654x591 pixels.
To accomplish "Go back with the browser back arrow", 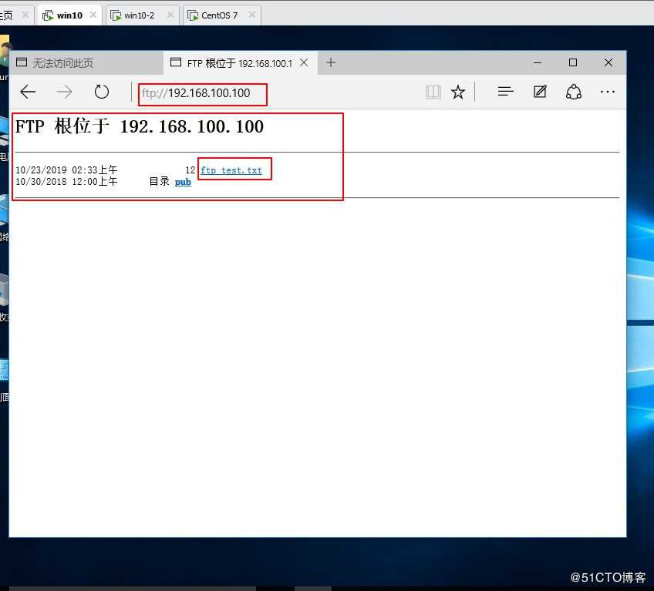I will 28,92.
